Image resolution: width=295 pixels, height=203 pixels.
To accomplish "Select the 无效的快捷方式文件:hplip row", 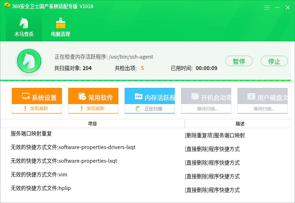I will [146, 188].
